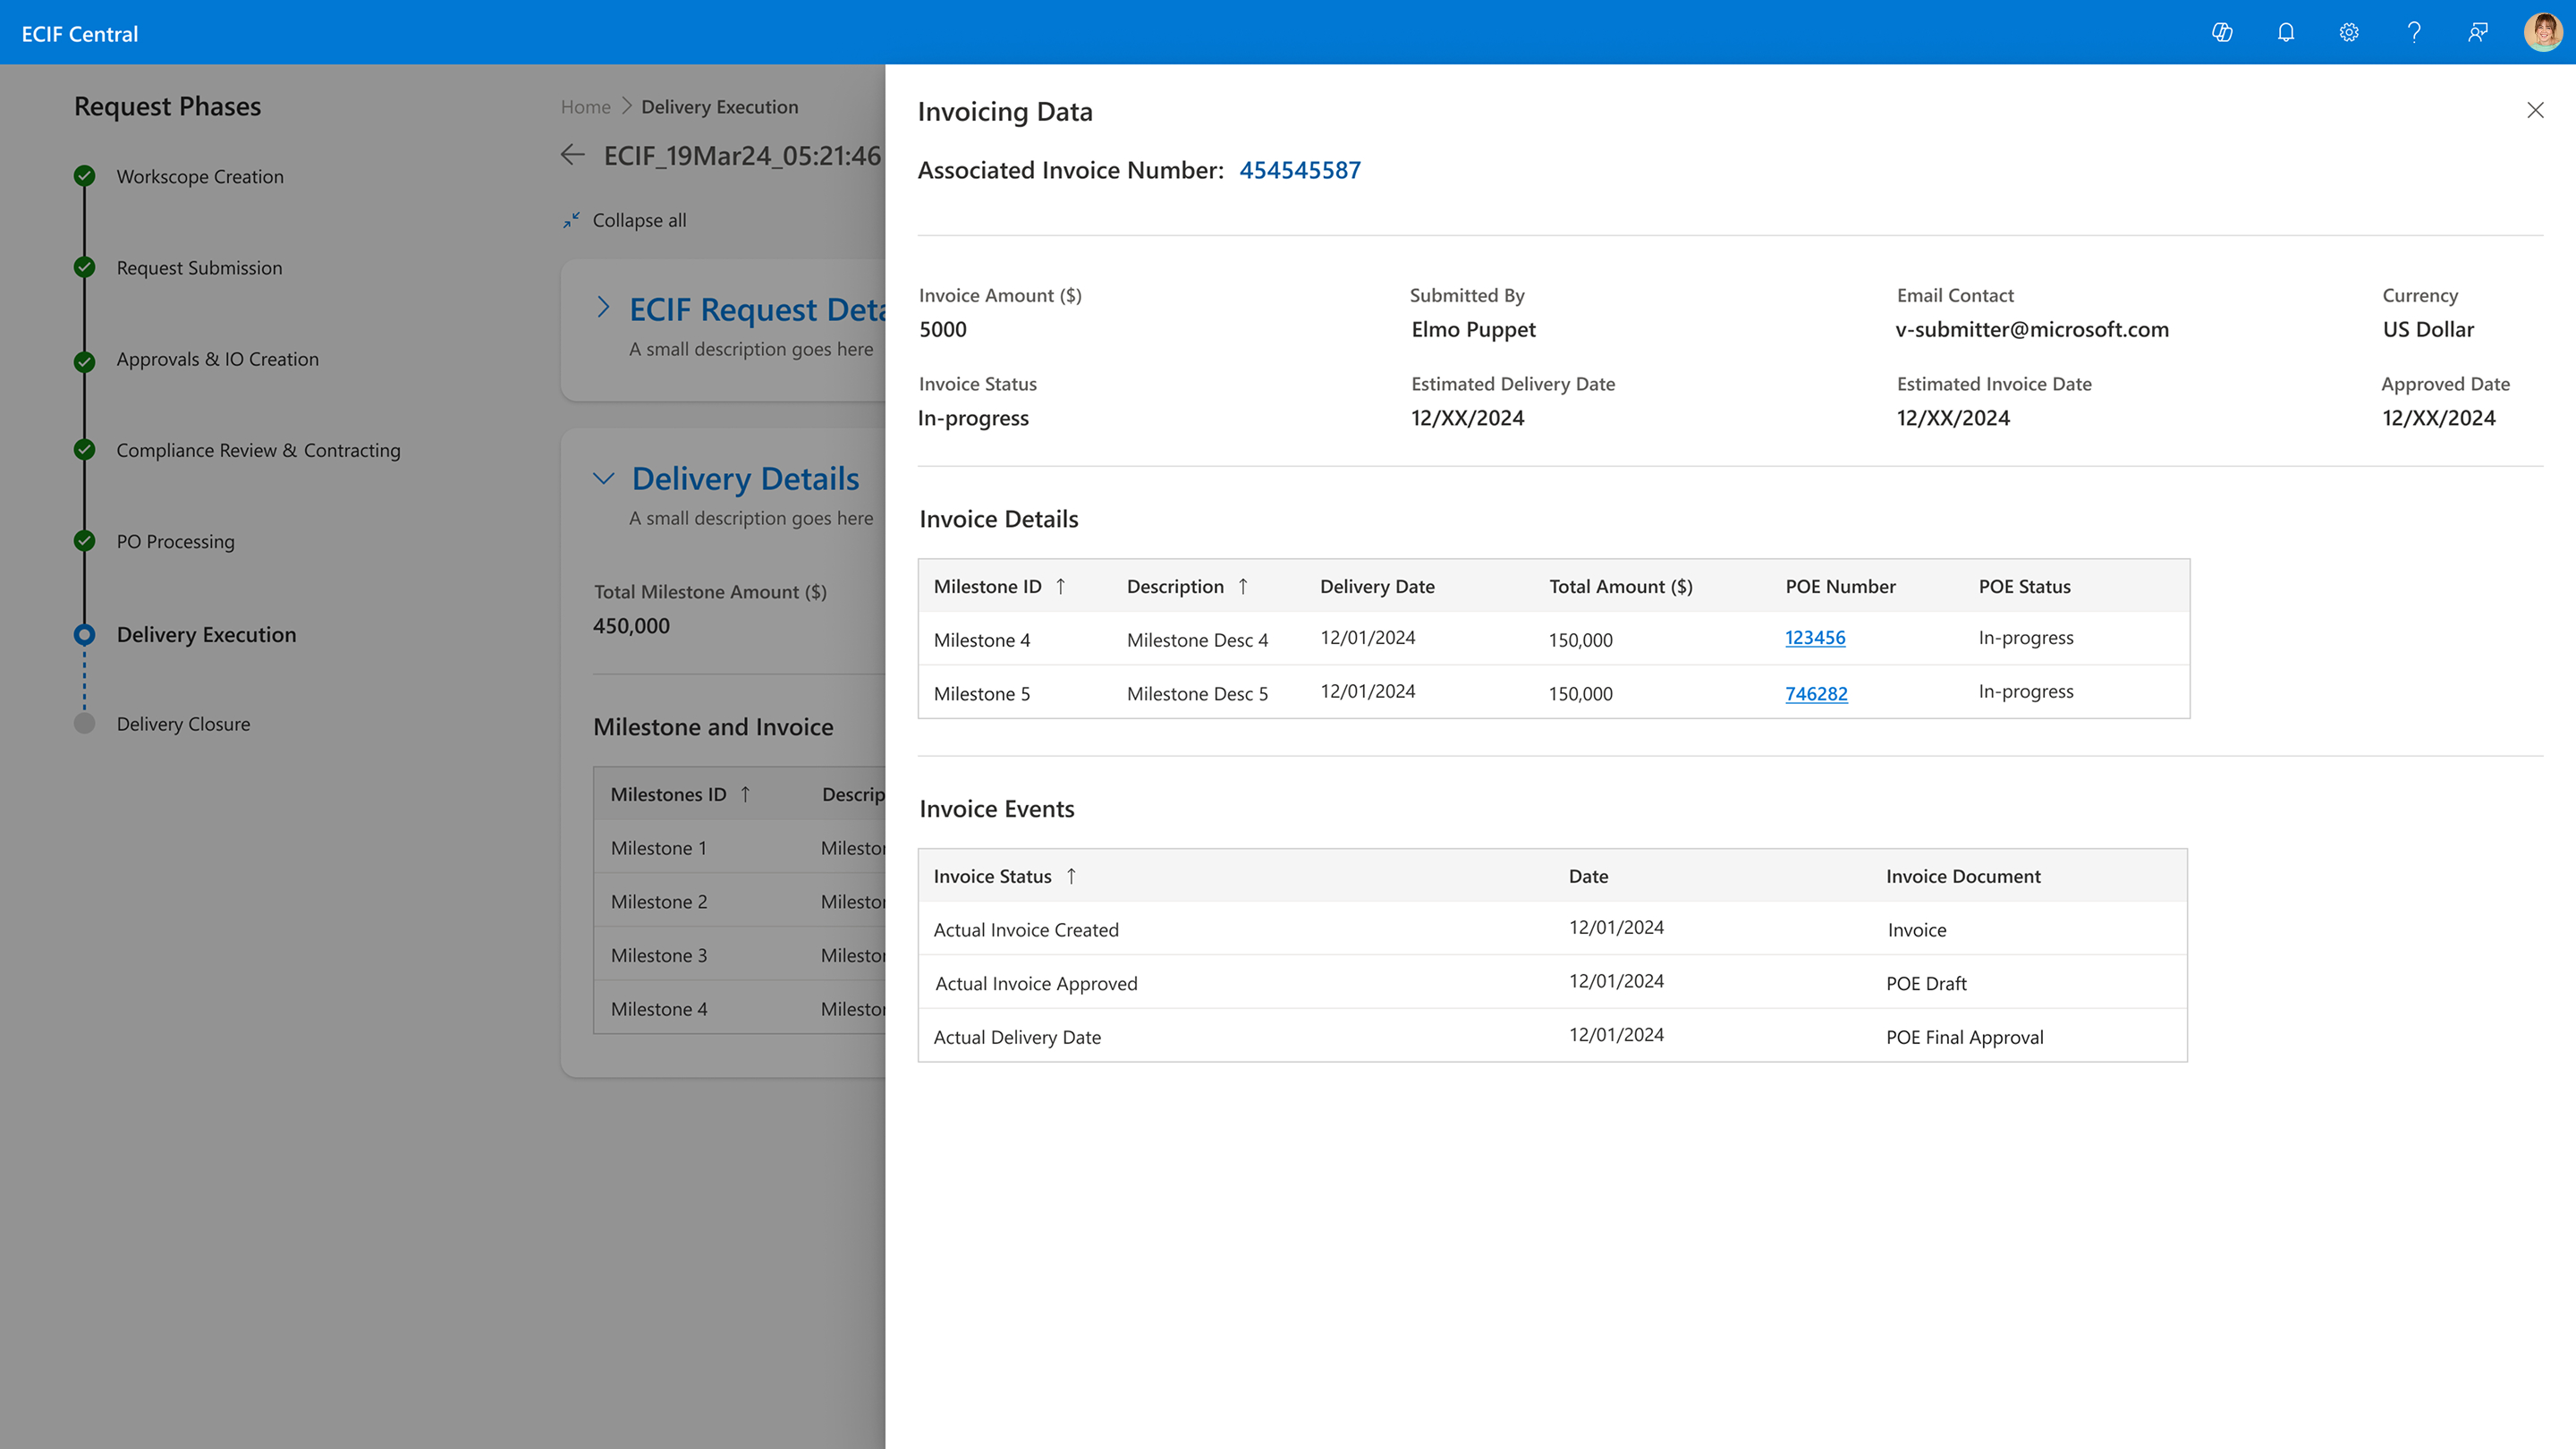Sort Milestones ID column in background table

(745, 795)
